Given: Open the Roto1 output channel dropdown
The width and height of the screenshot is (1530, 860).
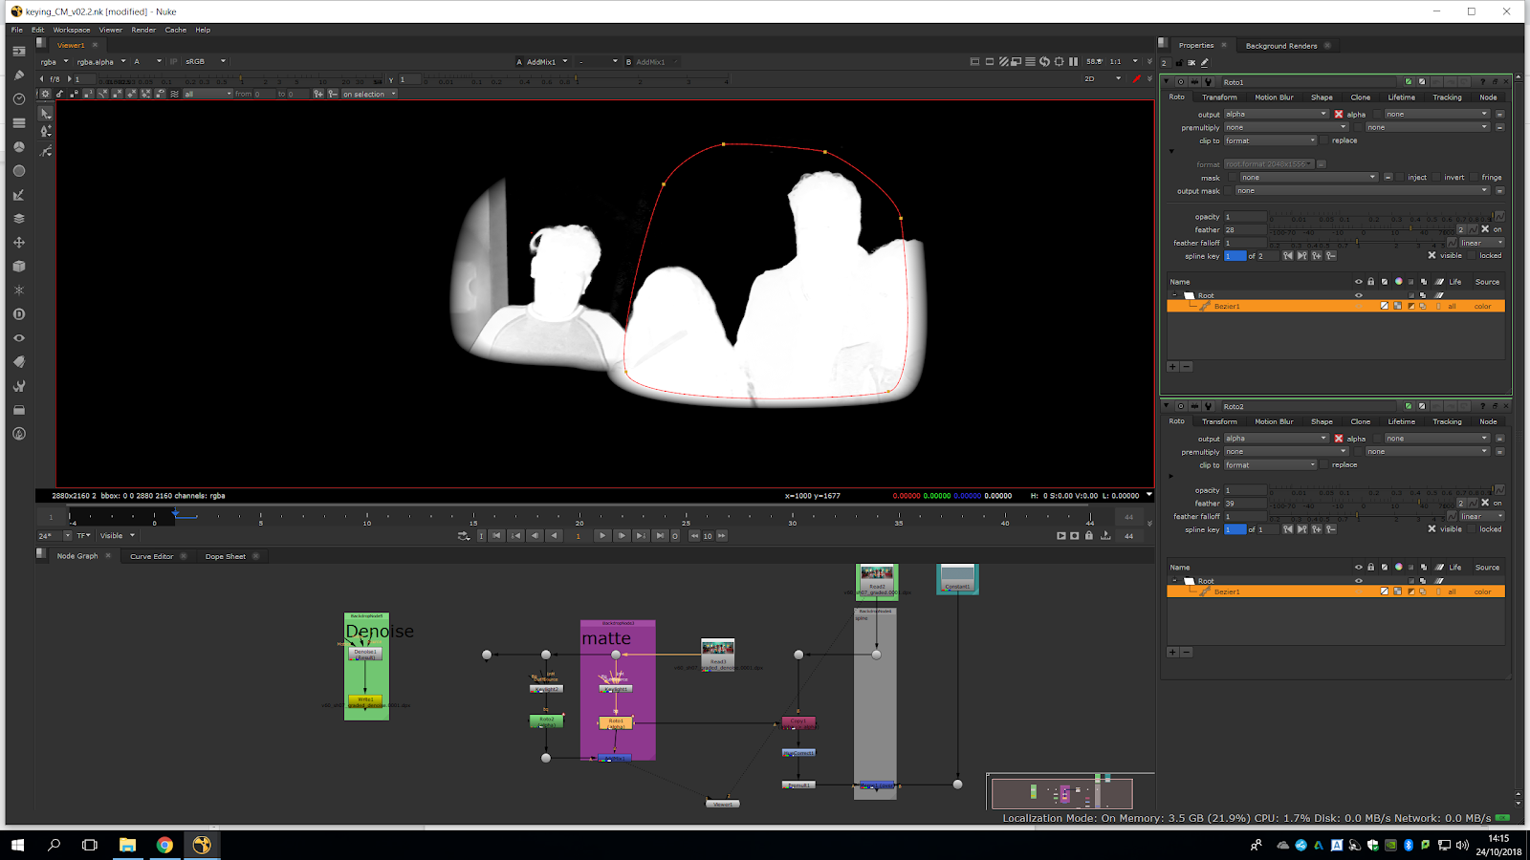Looking at the screenshot, I should (1276, 115).
